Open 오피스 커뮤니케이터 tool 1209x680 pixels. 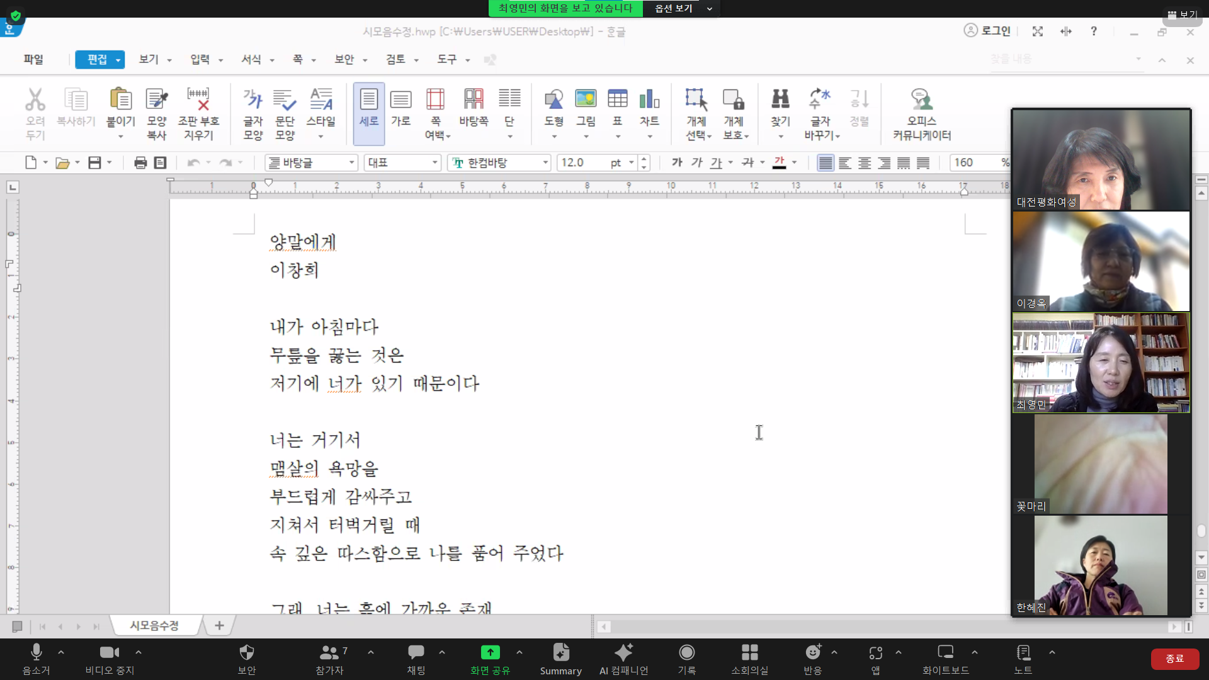tap(921, 99)
